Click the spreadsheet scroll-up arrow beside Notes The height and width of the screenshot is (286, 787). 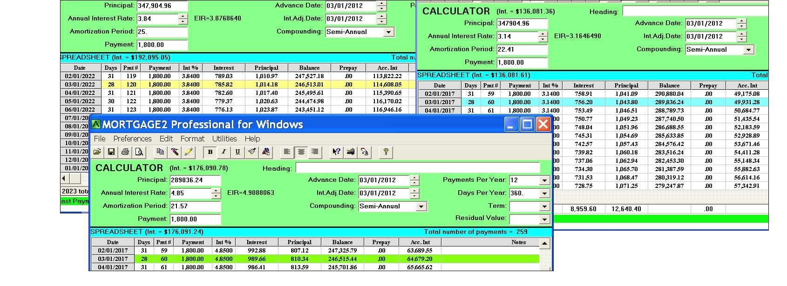tap(544, 243)
